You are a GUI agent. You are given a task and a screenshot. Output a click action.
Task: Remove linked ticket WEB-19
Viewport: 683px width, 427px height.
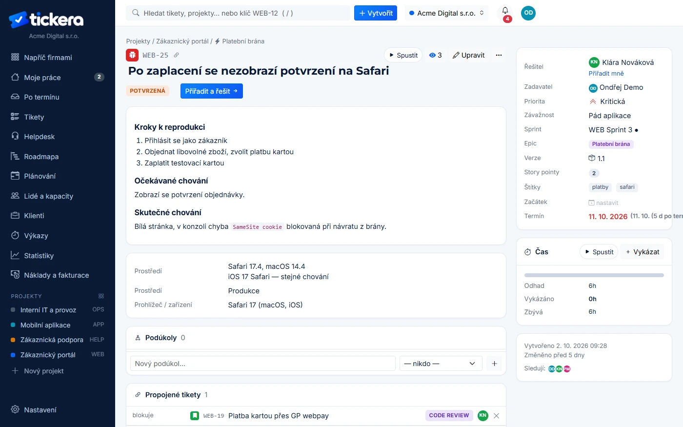[x=496, y=416]
